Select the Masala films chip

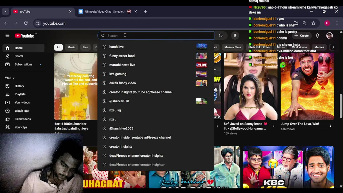[x=233, y=47]
